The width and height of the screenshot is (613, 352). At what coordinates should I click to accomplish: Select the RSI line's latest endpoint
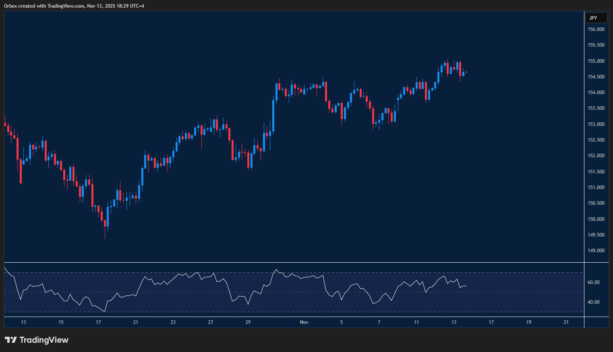(466, 286)
